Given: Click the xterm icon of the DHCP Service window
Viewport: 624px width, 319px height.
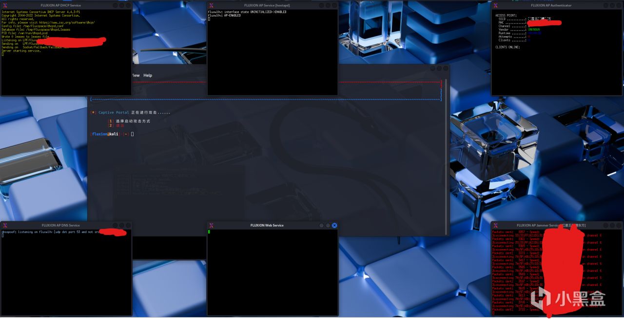Looking at the screenshot, I should pos(5,5).
